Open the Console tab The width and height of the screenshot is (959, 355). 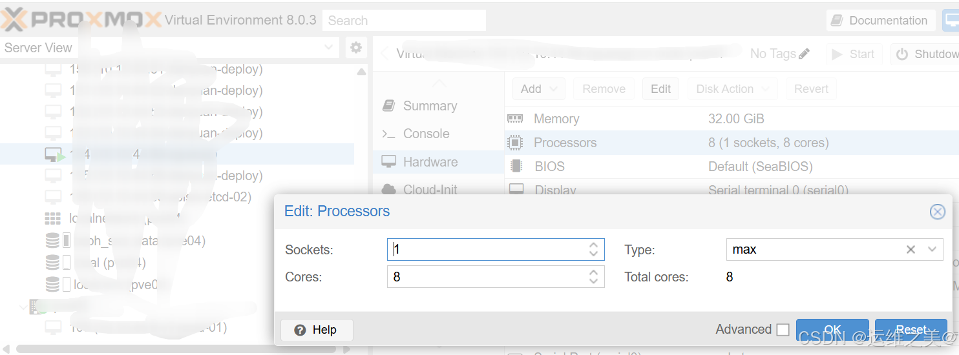tap(438, 134)
